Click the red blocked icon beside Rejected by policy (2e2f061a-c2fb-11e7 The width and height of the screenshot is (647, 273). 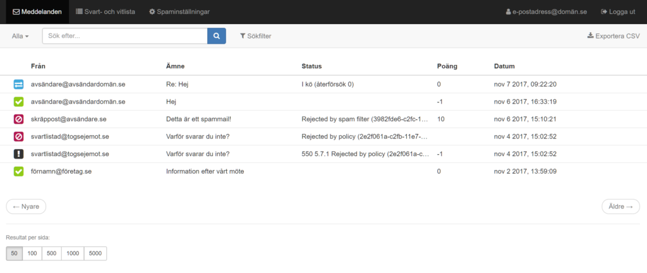pyautogui.click(x=18, y=136)
